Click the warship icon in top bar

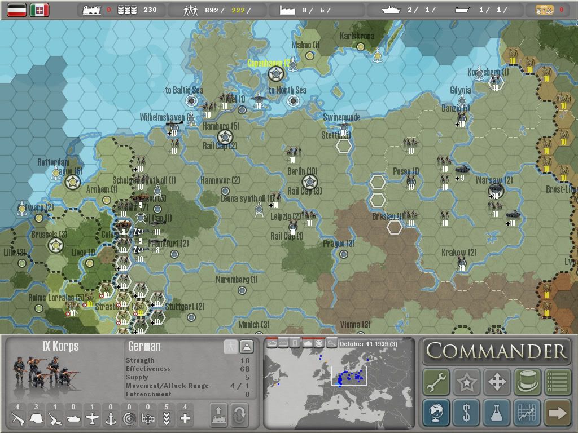(x=391, y=10)
